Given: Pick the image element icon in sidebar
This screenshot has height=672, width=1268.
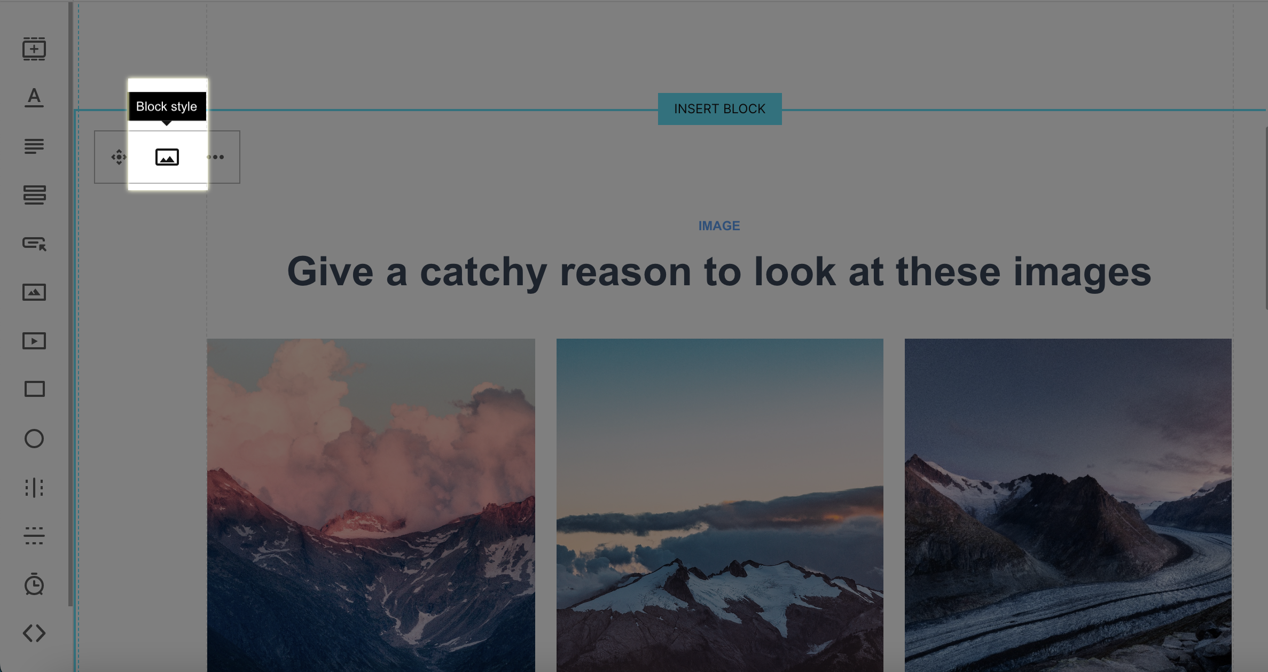Looking at the screenshot, I should pos(34,292).
